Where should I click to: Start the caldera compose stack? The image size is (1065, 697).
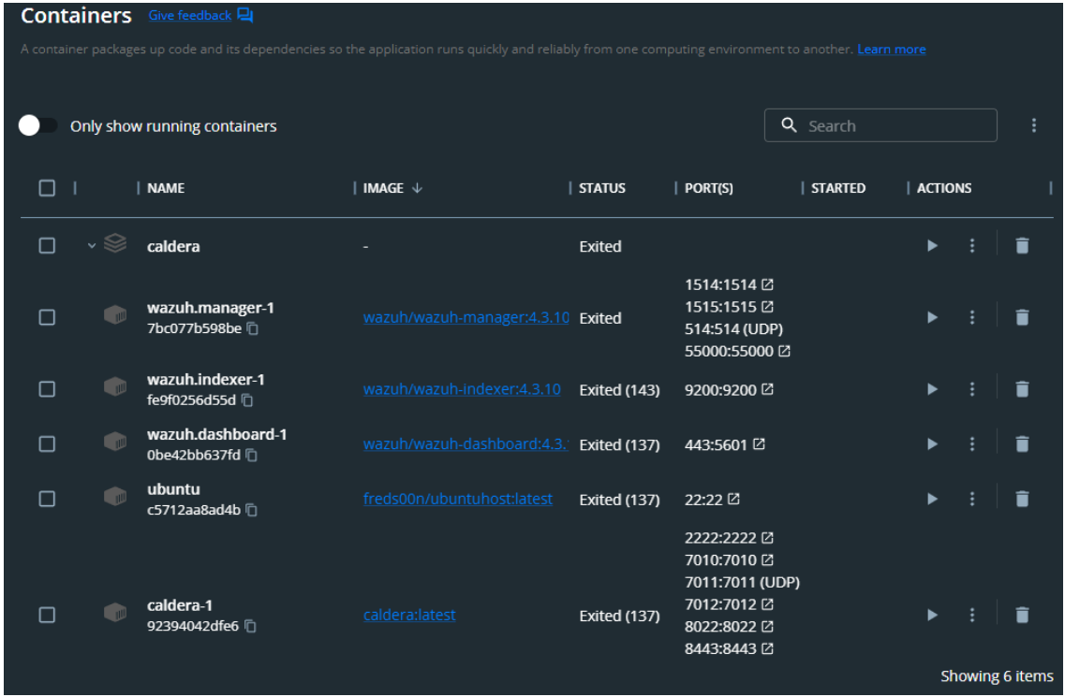pos(931,246)
